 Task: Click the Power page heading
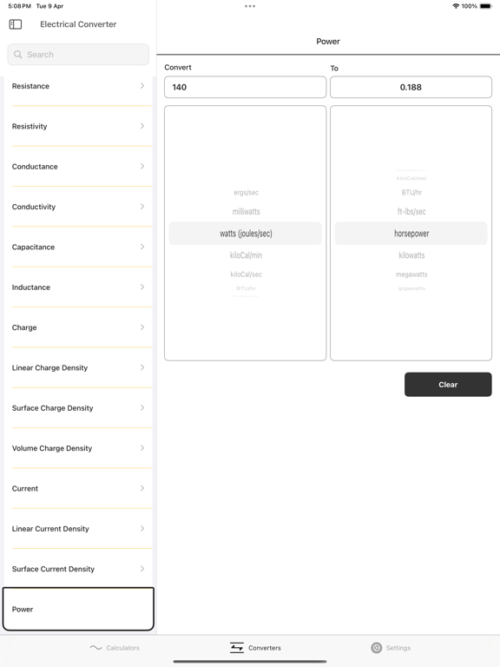tap(328, 42)
